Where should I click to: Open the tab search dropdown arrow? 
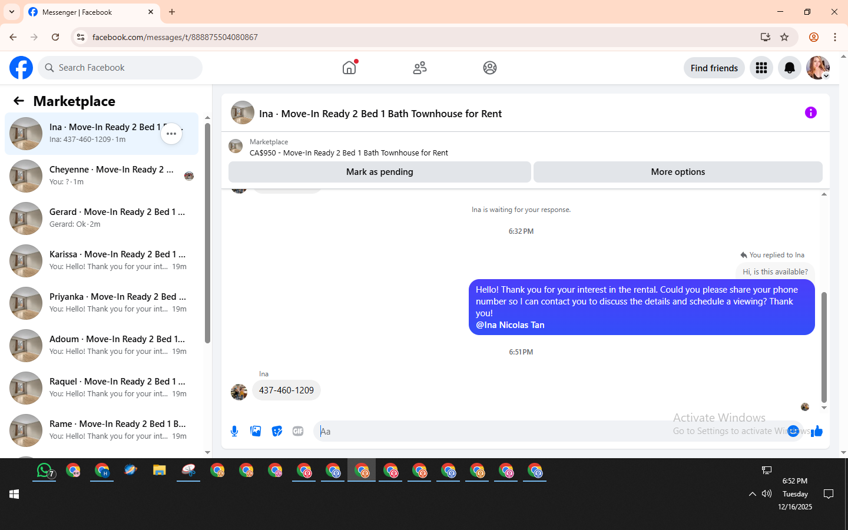point(12,12)
